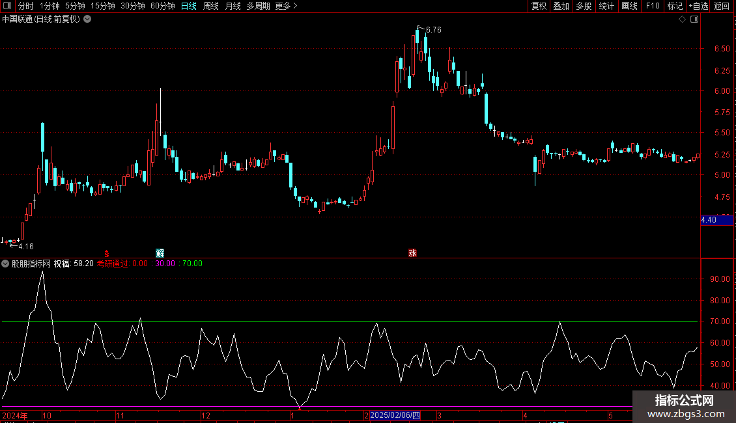Viewport: 736px width, 423px height.
Task: Open the F10 company info
Action: pos(653,6)
